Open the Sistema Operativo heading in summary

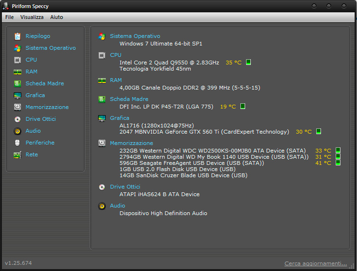click(135, 36)
